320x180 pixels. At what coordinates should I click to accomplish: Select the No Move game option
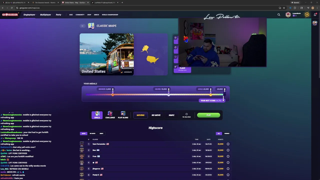click(156, 115)
